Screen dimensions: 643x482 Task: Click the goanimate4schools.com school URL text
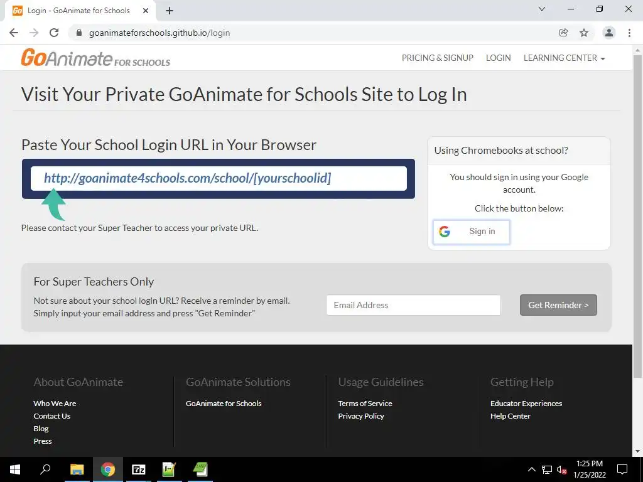(187, 178)
